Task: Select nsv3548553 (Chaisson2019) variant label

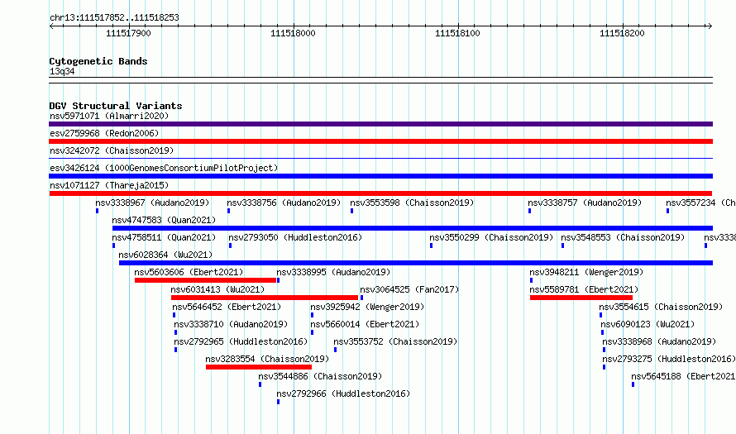Action: 623,237
